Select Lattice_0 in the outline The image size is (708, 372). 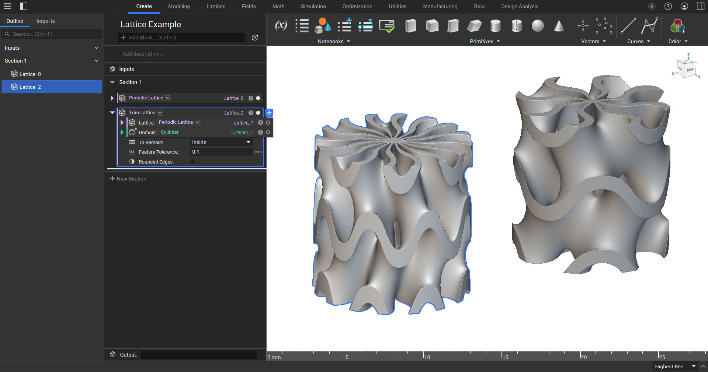pyautogui.click(x=30, y=74)
